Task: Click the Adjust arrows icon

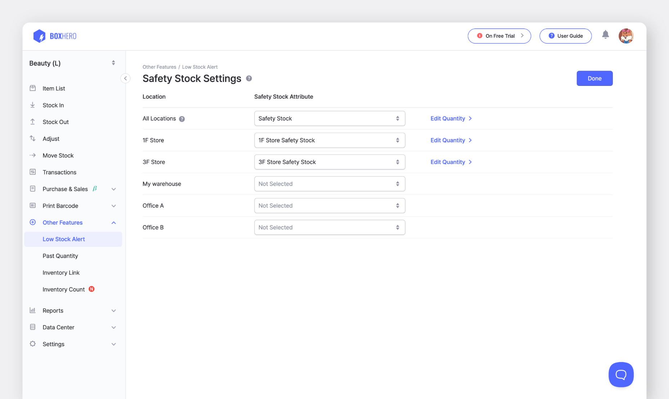Action: pos(33,138)
